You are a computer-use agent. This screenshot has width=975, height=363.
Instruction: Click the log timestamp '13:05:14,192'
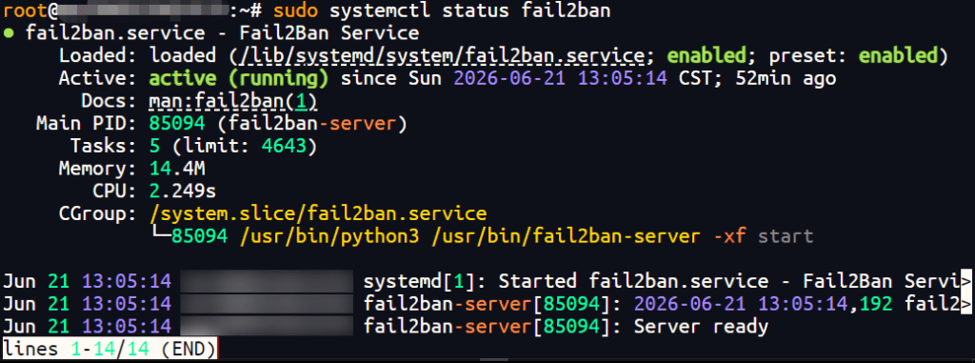[x=825, y=304]
